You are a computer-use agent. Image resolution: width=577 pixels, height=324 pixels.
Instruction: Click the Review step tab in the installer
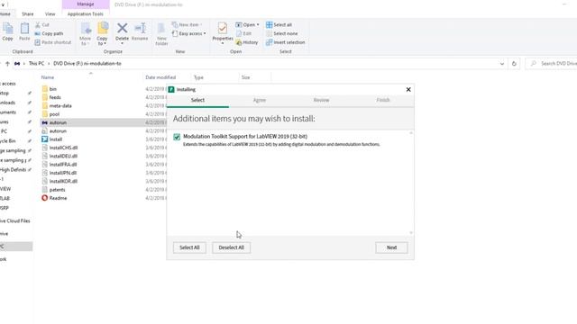point(321,100)
